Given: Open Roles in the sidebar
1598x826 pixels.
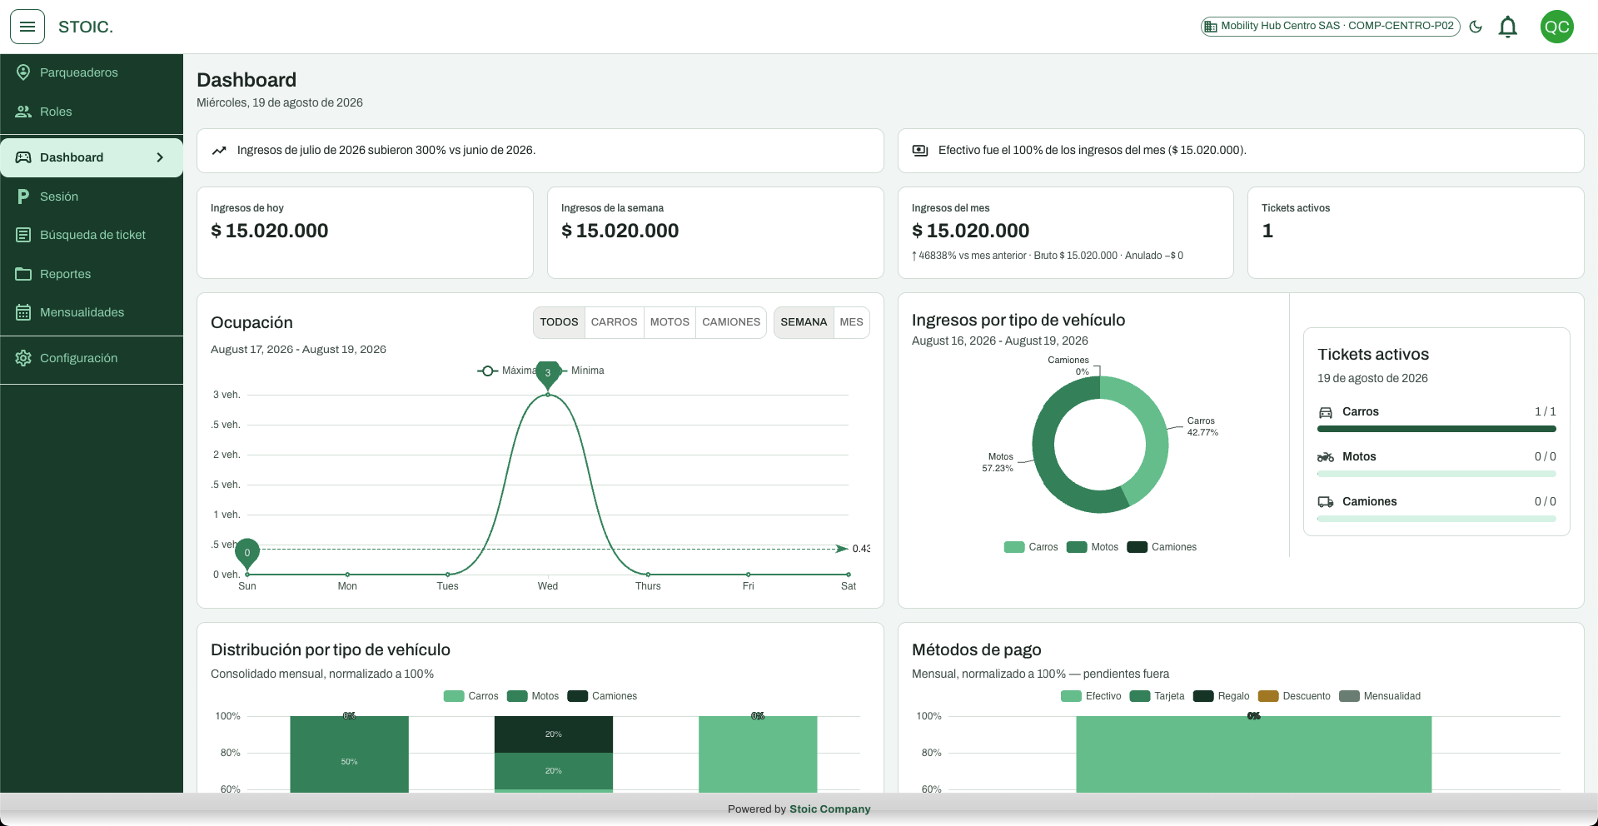Looking at the screenshot, I should tap(92, 112).
